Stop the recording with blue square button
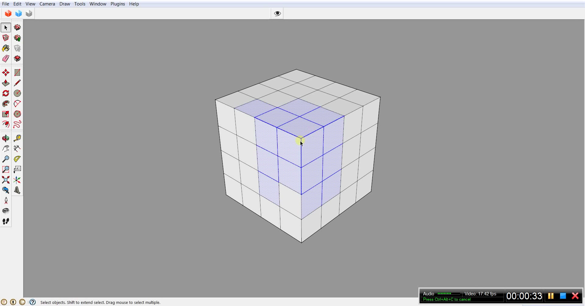 click(563, 296)
